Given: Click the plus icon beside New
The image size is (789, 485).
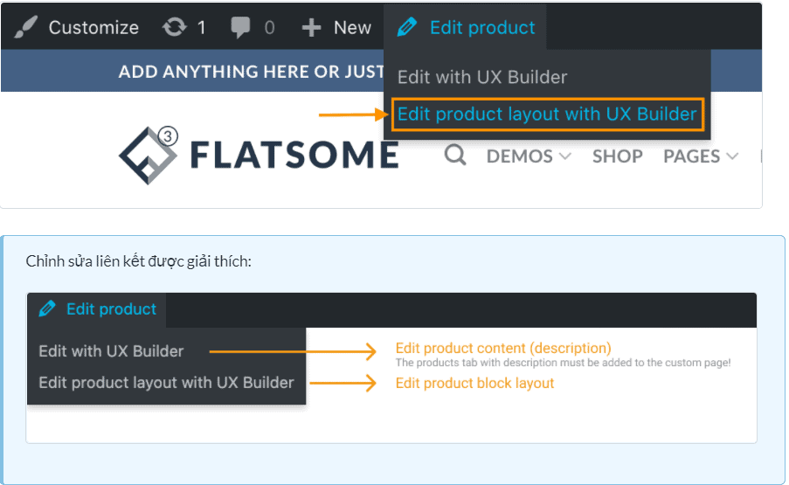Looking at the screenshot, I should tap(312, 28).
